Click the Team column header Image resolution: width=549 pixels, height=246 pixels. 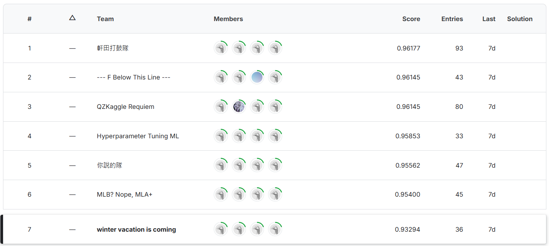point(105,19)
